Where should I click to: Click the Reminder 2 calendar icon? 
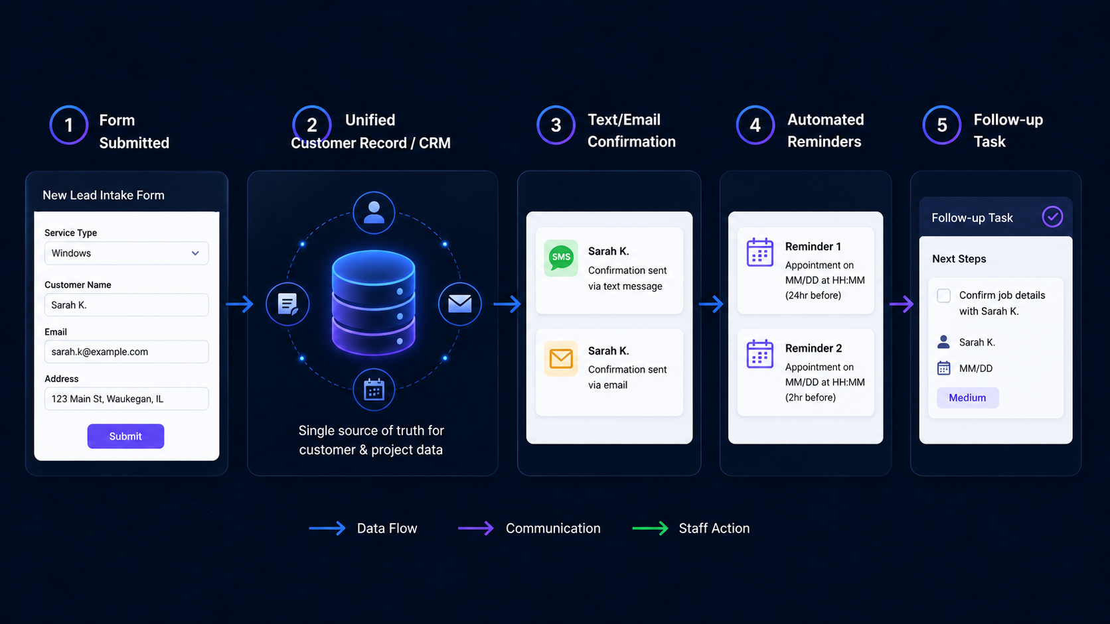(760, 353)
